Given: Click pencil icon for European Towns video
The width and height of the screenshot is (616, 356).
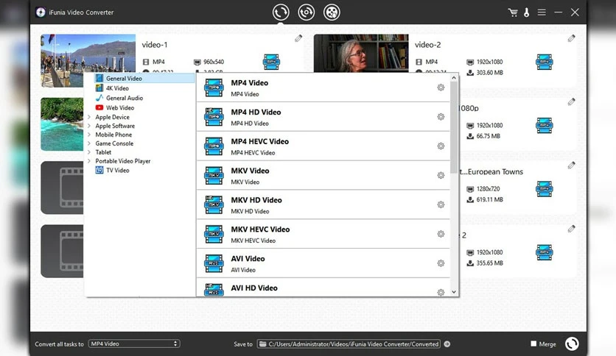Looking at the screenshot, I should point(571,165).
